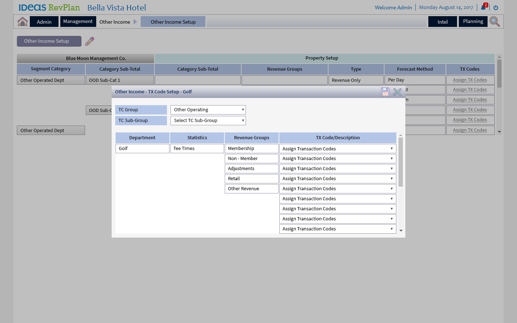Click the Per Day forecast method field
This screenshot has height=323, width=517.
(x=415, y=80)
